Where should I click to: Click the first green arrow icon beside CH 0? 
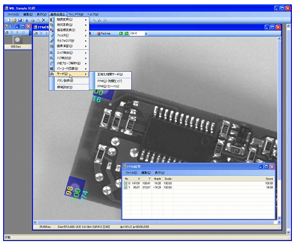coord(121,33)
